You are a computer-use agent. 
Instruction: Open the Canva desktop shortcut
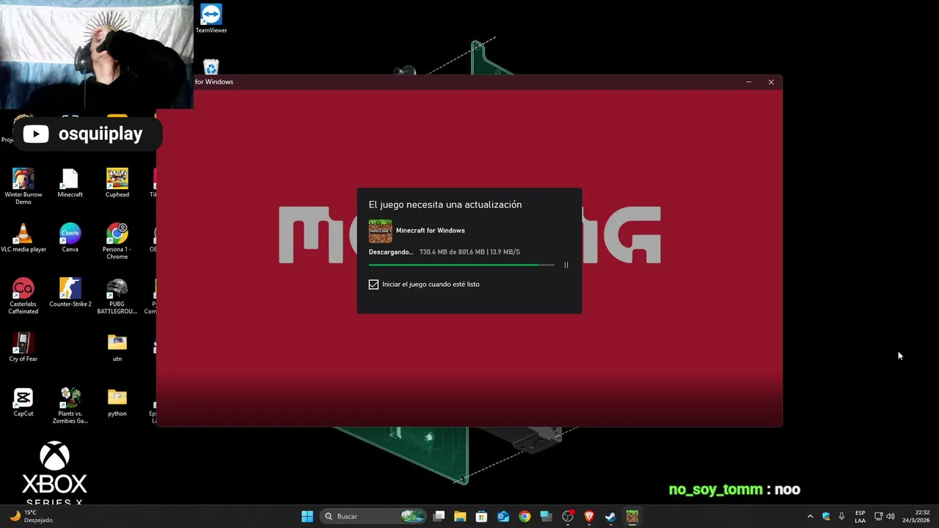(x=70, y=238)
